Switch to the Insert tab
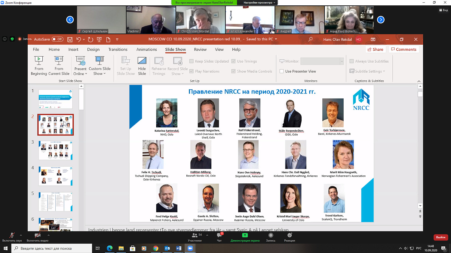This screenshot has width=451, height=253. tap(73, 49)
